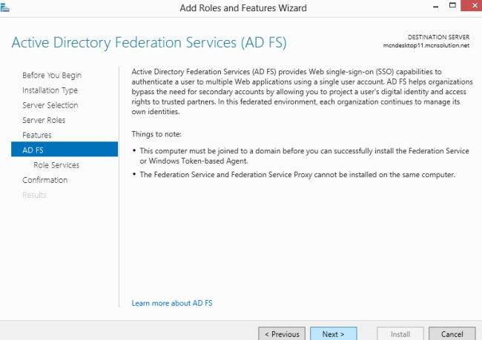
Task: Click the Add Roles and Features Wizard title
Action: pyautogui.click(x=243, y=8)
